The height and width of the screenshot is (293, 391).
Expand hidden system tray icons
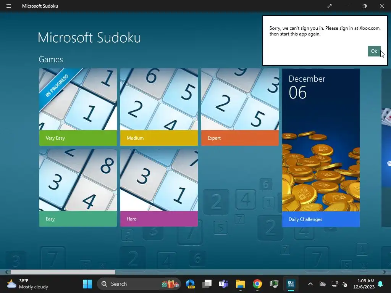pyautogui.click(x=310, y=284)
